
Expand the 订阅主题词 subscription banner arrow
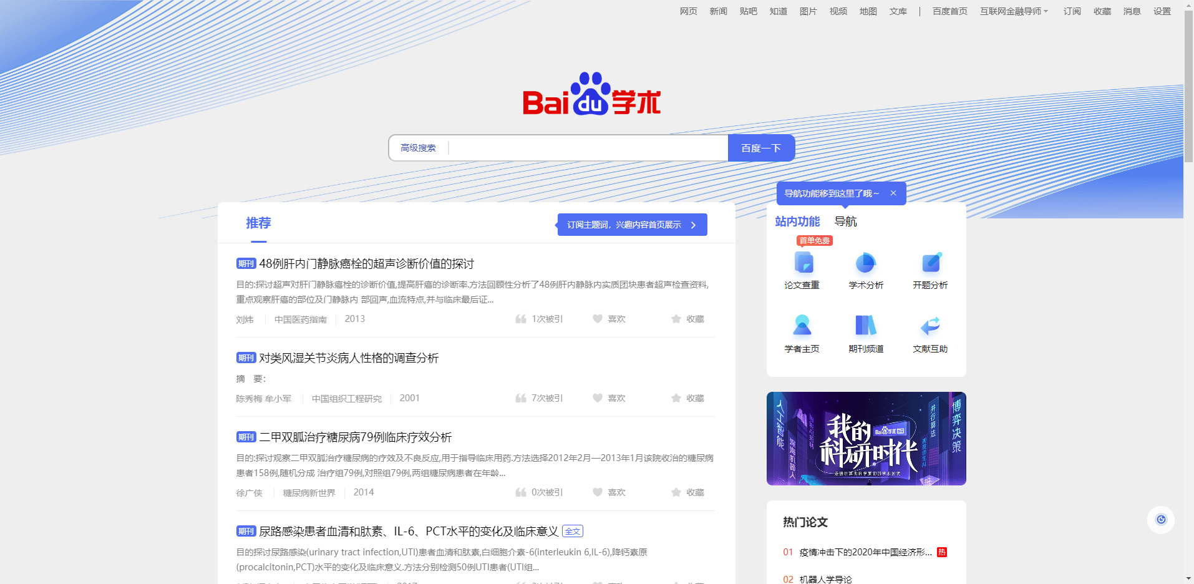693,225
